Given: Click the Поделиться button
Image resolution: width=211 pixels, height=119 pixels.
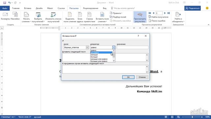Looking at the screenshot, I should pyautogui.click(x=193, y=8).
